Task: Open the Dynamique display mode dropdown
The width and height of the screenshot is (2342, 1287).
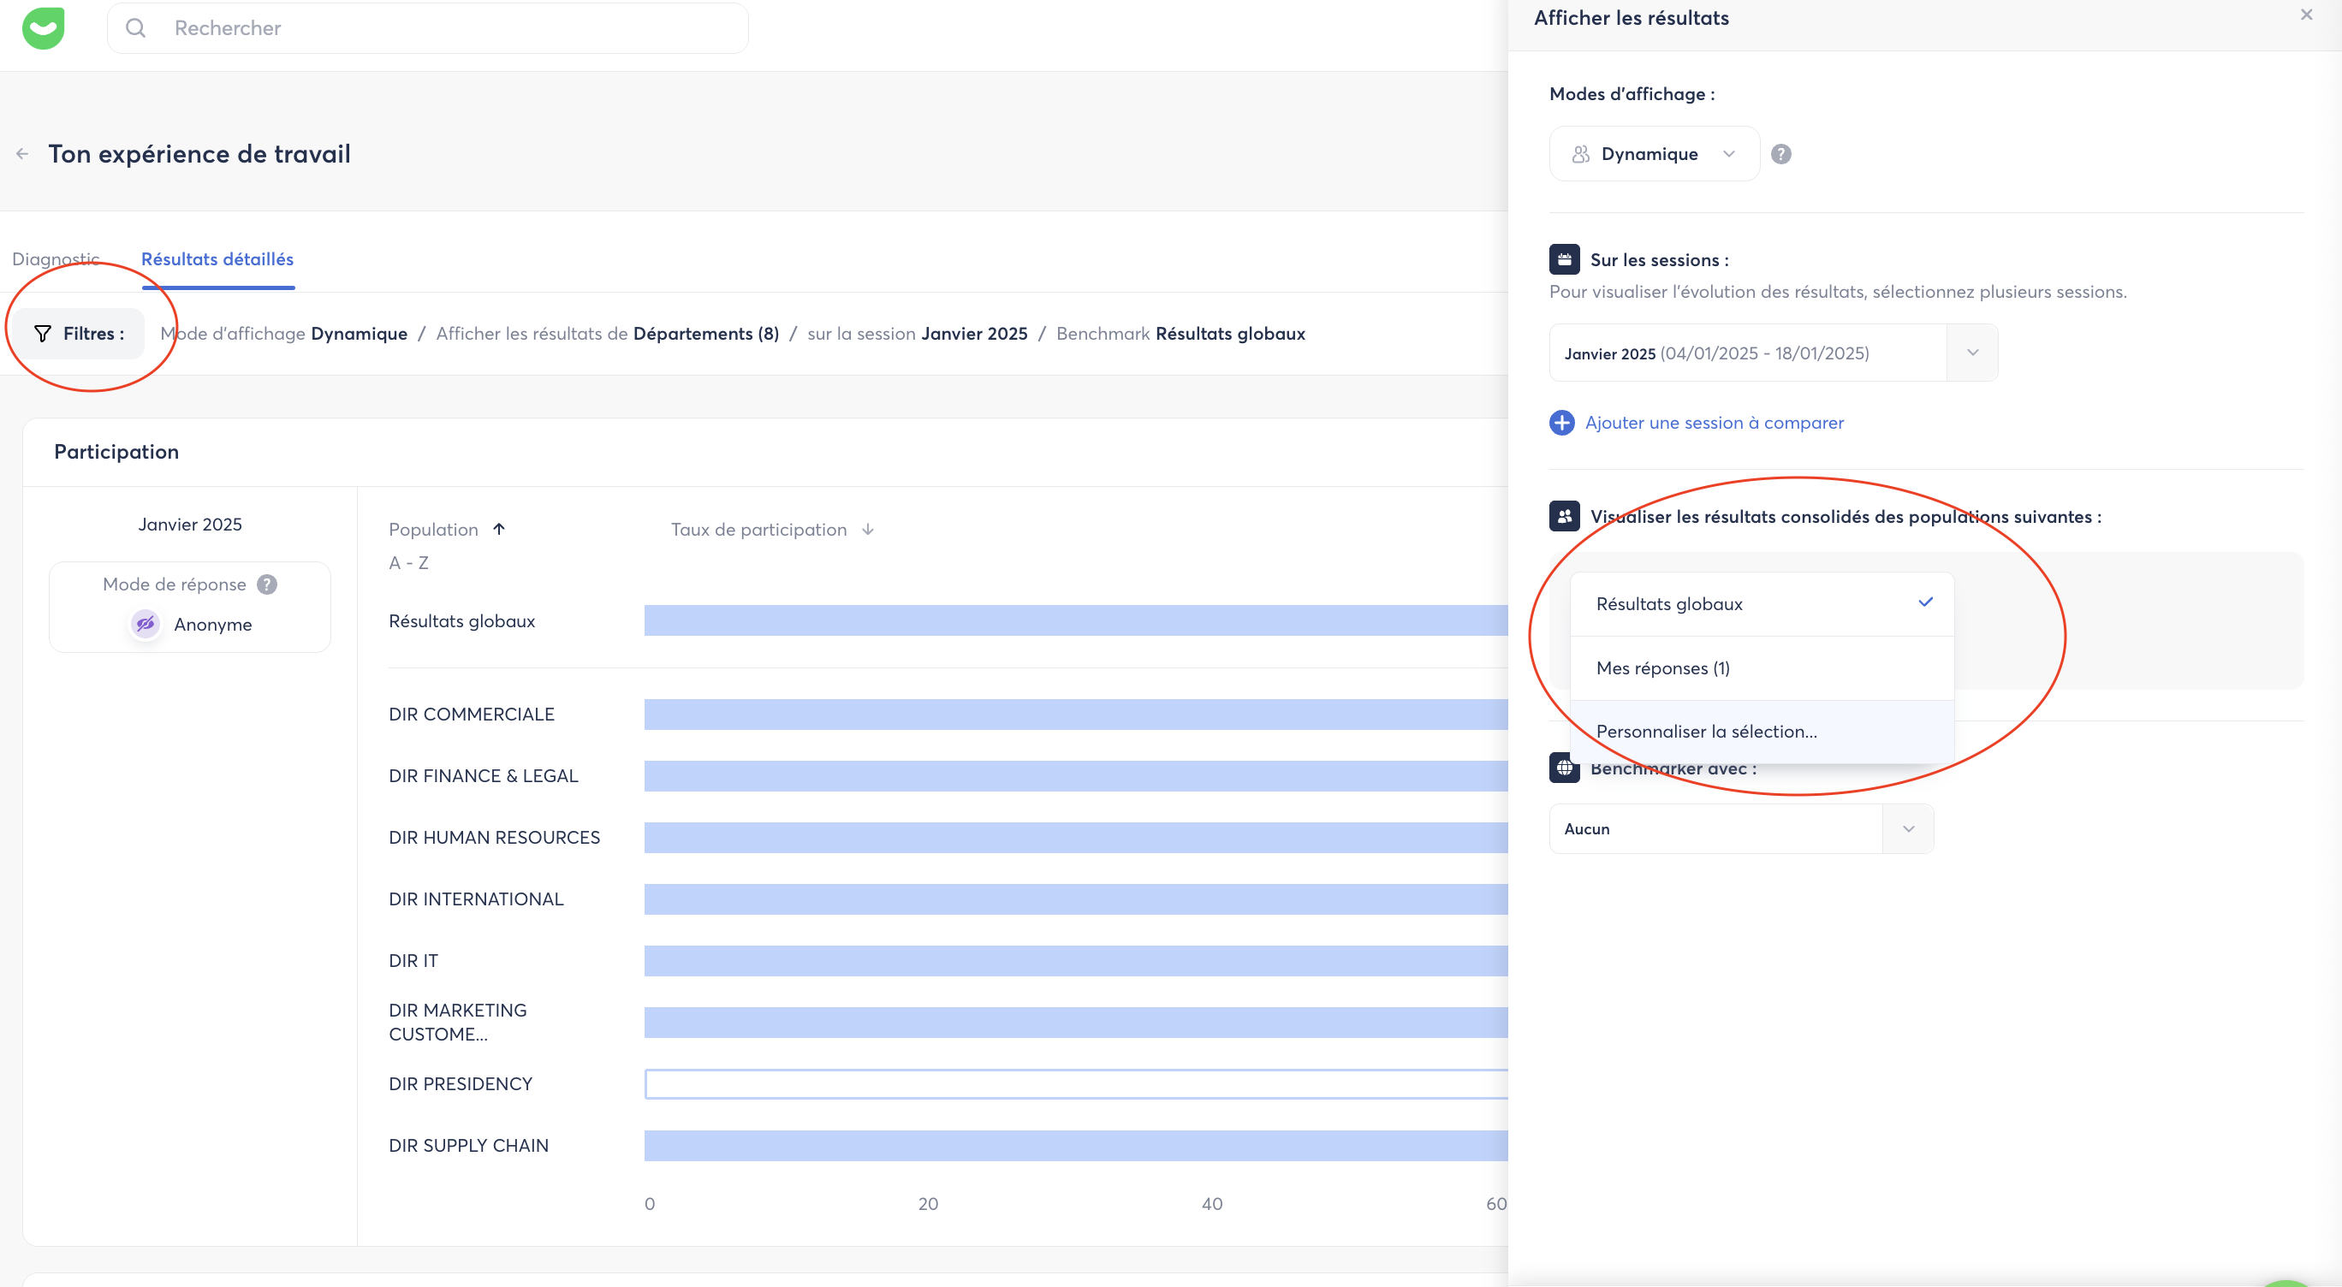Action: [1654, 155]
